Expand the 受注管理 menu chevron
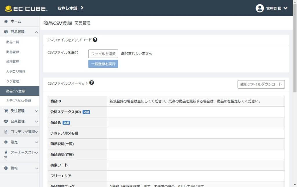The width and height of the screenshot is (297, 187). tap(36, 111)
